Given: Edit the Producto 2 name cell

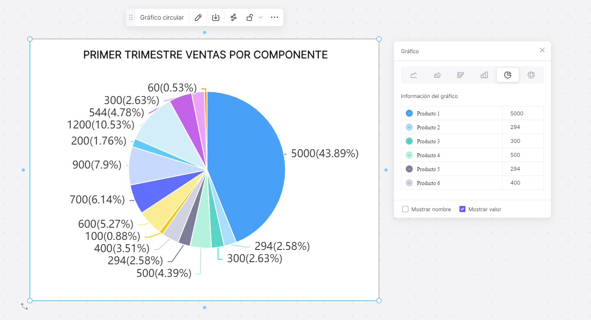Looking at the screenshot, I should (452, 127).
